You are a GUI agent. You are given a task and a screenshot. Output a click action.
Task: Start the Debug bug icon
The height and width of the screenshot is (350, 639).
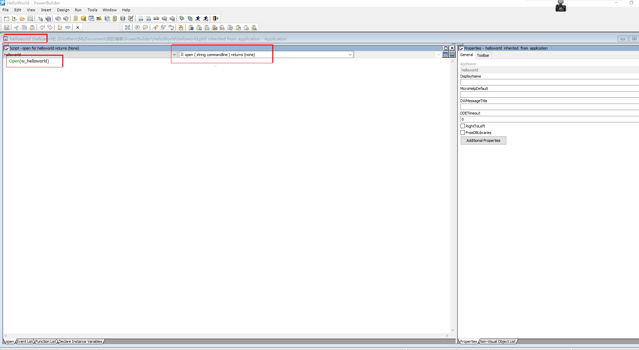click(182, 18)
